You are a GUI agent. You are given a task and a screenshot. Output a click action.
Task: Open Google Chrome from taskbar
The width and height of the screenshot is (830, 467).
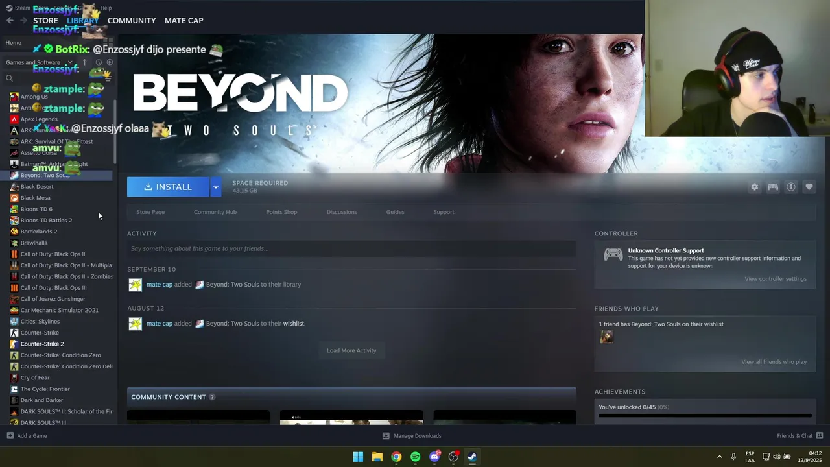click(396, 457)
